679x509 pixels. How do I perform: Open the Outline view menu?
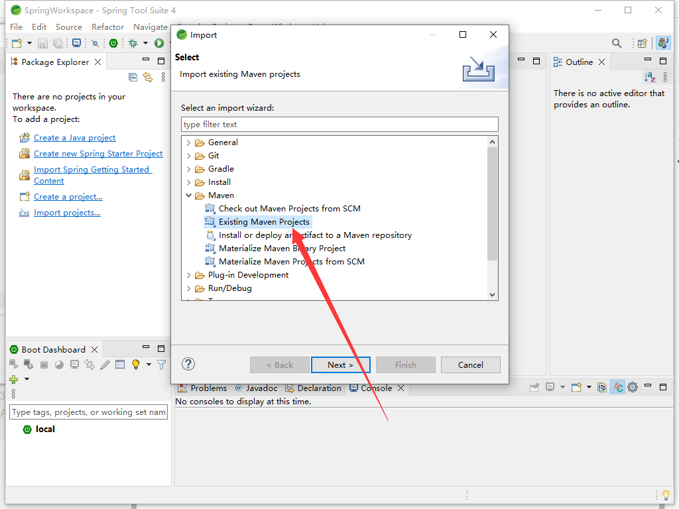click(x=665, y=77)
